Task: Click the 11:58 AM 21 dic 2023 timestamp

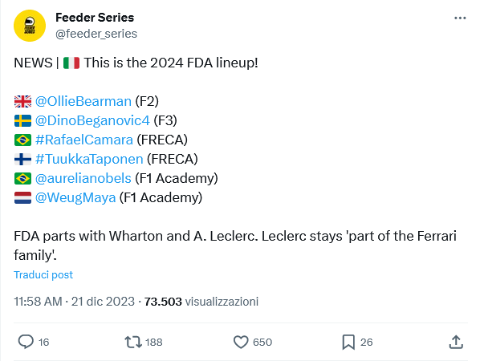Action: click(x=74, y=302)
